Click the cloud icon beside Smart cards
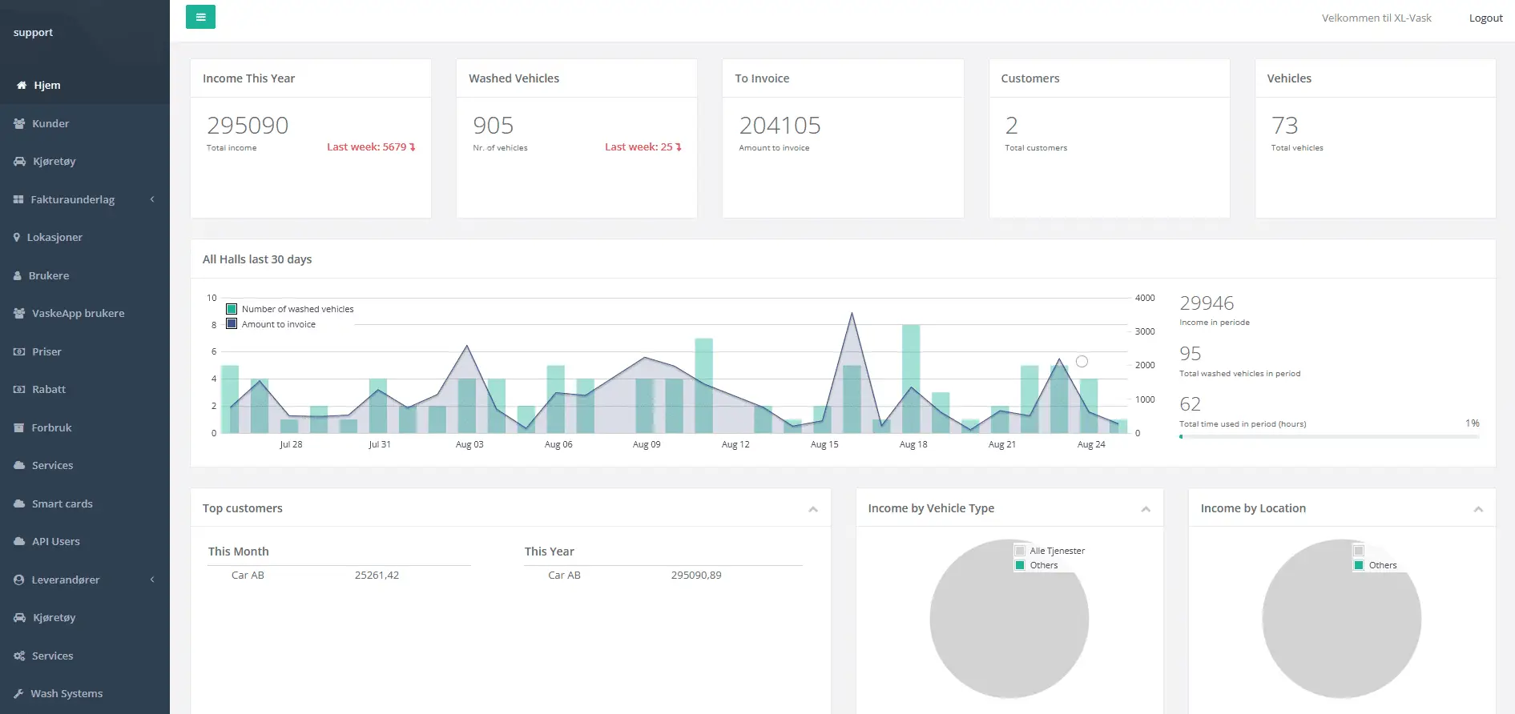 [x=19, y=503]
